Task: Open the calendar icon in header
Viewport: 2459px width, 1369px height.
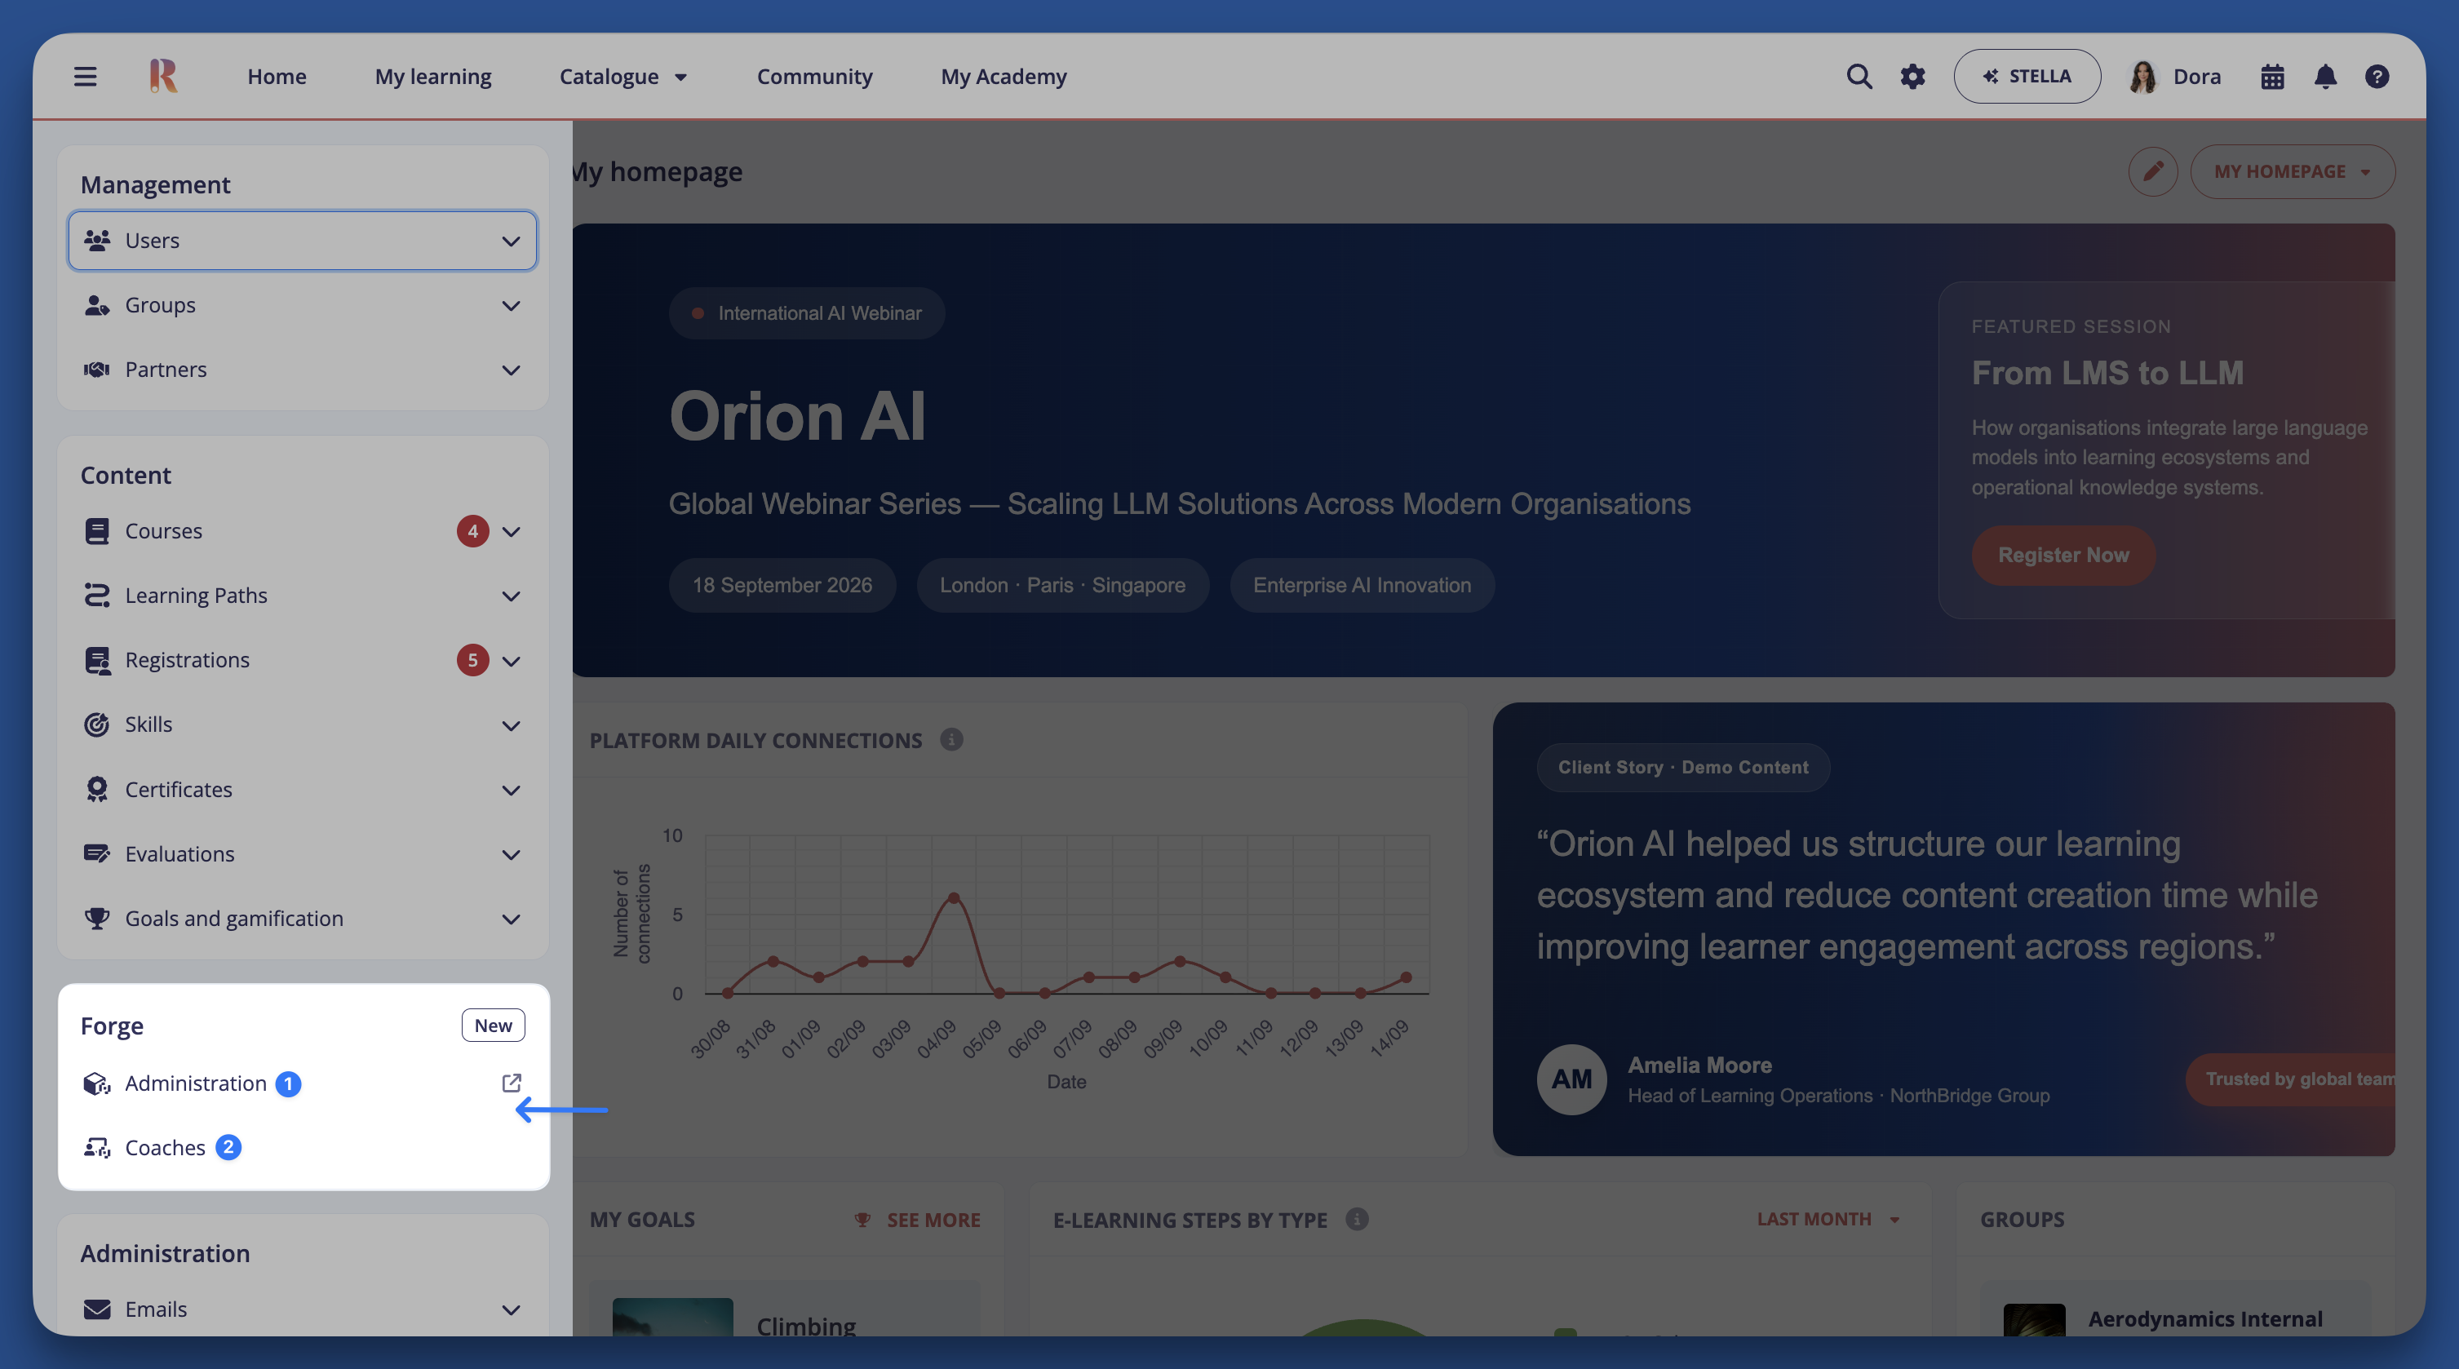Action: point(2272,77)
